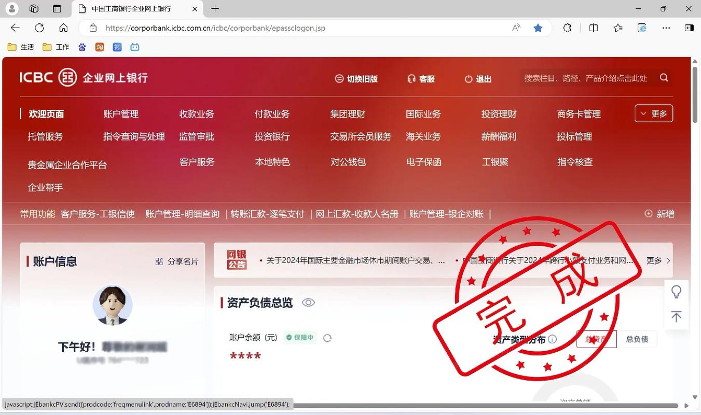
Task: Open the Taobao bookmark icon
Action: [x=100, y=47]
